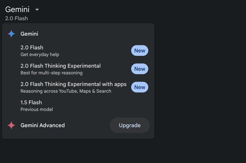Click the 2.0 Flash subtitle under the title
Viewport: 246px width, 163px height.
pyautogui.click(x=16, y=18)
